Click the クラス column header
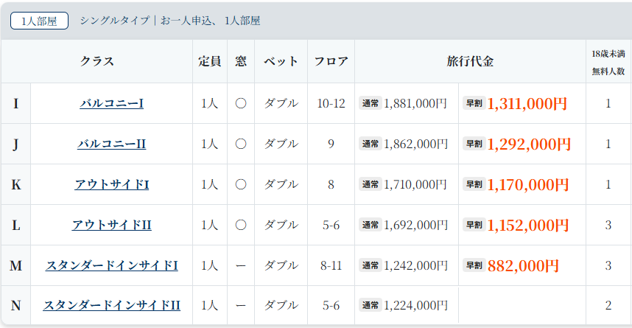Viewport: 632px width, 328px height. click(97, 61)
